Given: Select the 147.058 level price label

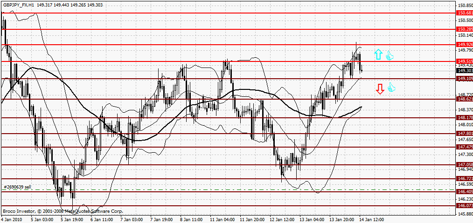Looking at the screenshot, I should (x=465, y=165).
